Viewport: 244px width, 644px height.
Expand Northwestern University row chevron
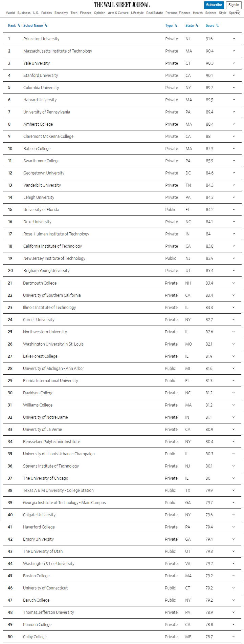pyautogui.click(x=234, y=332)
